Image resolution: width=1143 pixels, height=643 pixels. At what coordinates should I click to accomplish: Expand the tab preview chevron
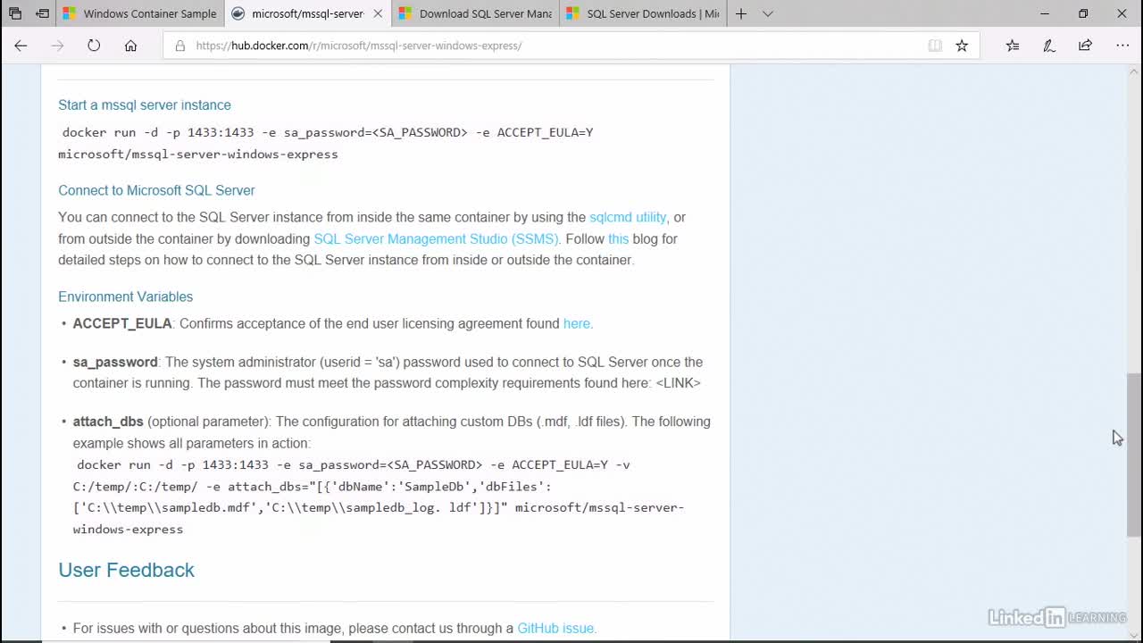pyautogui.click(x=768, y=13)
